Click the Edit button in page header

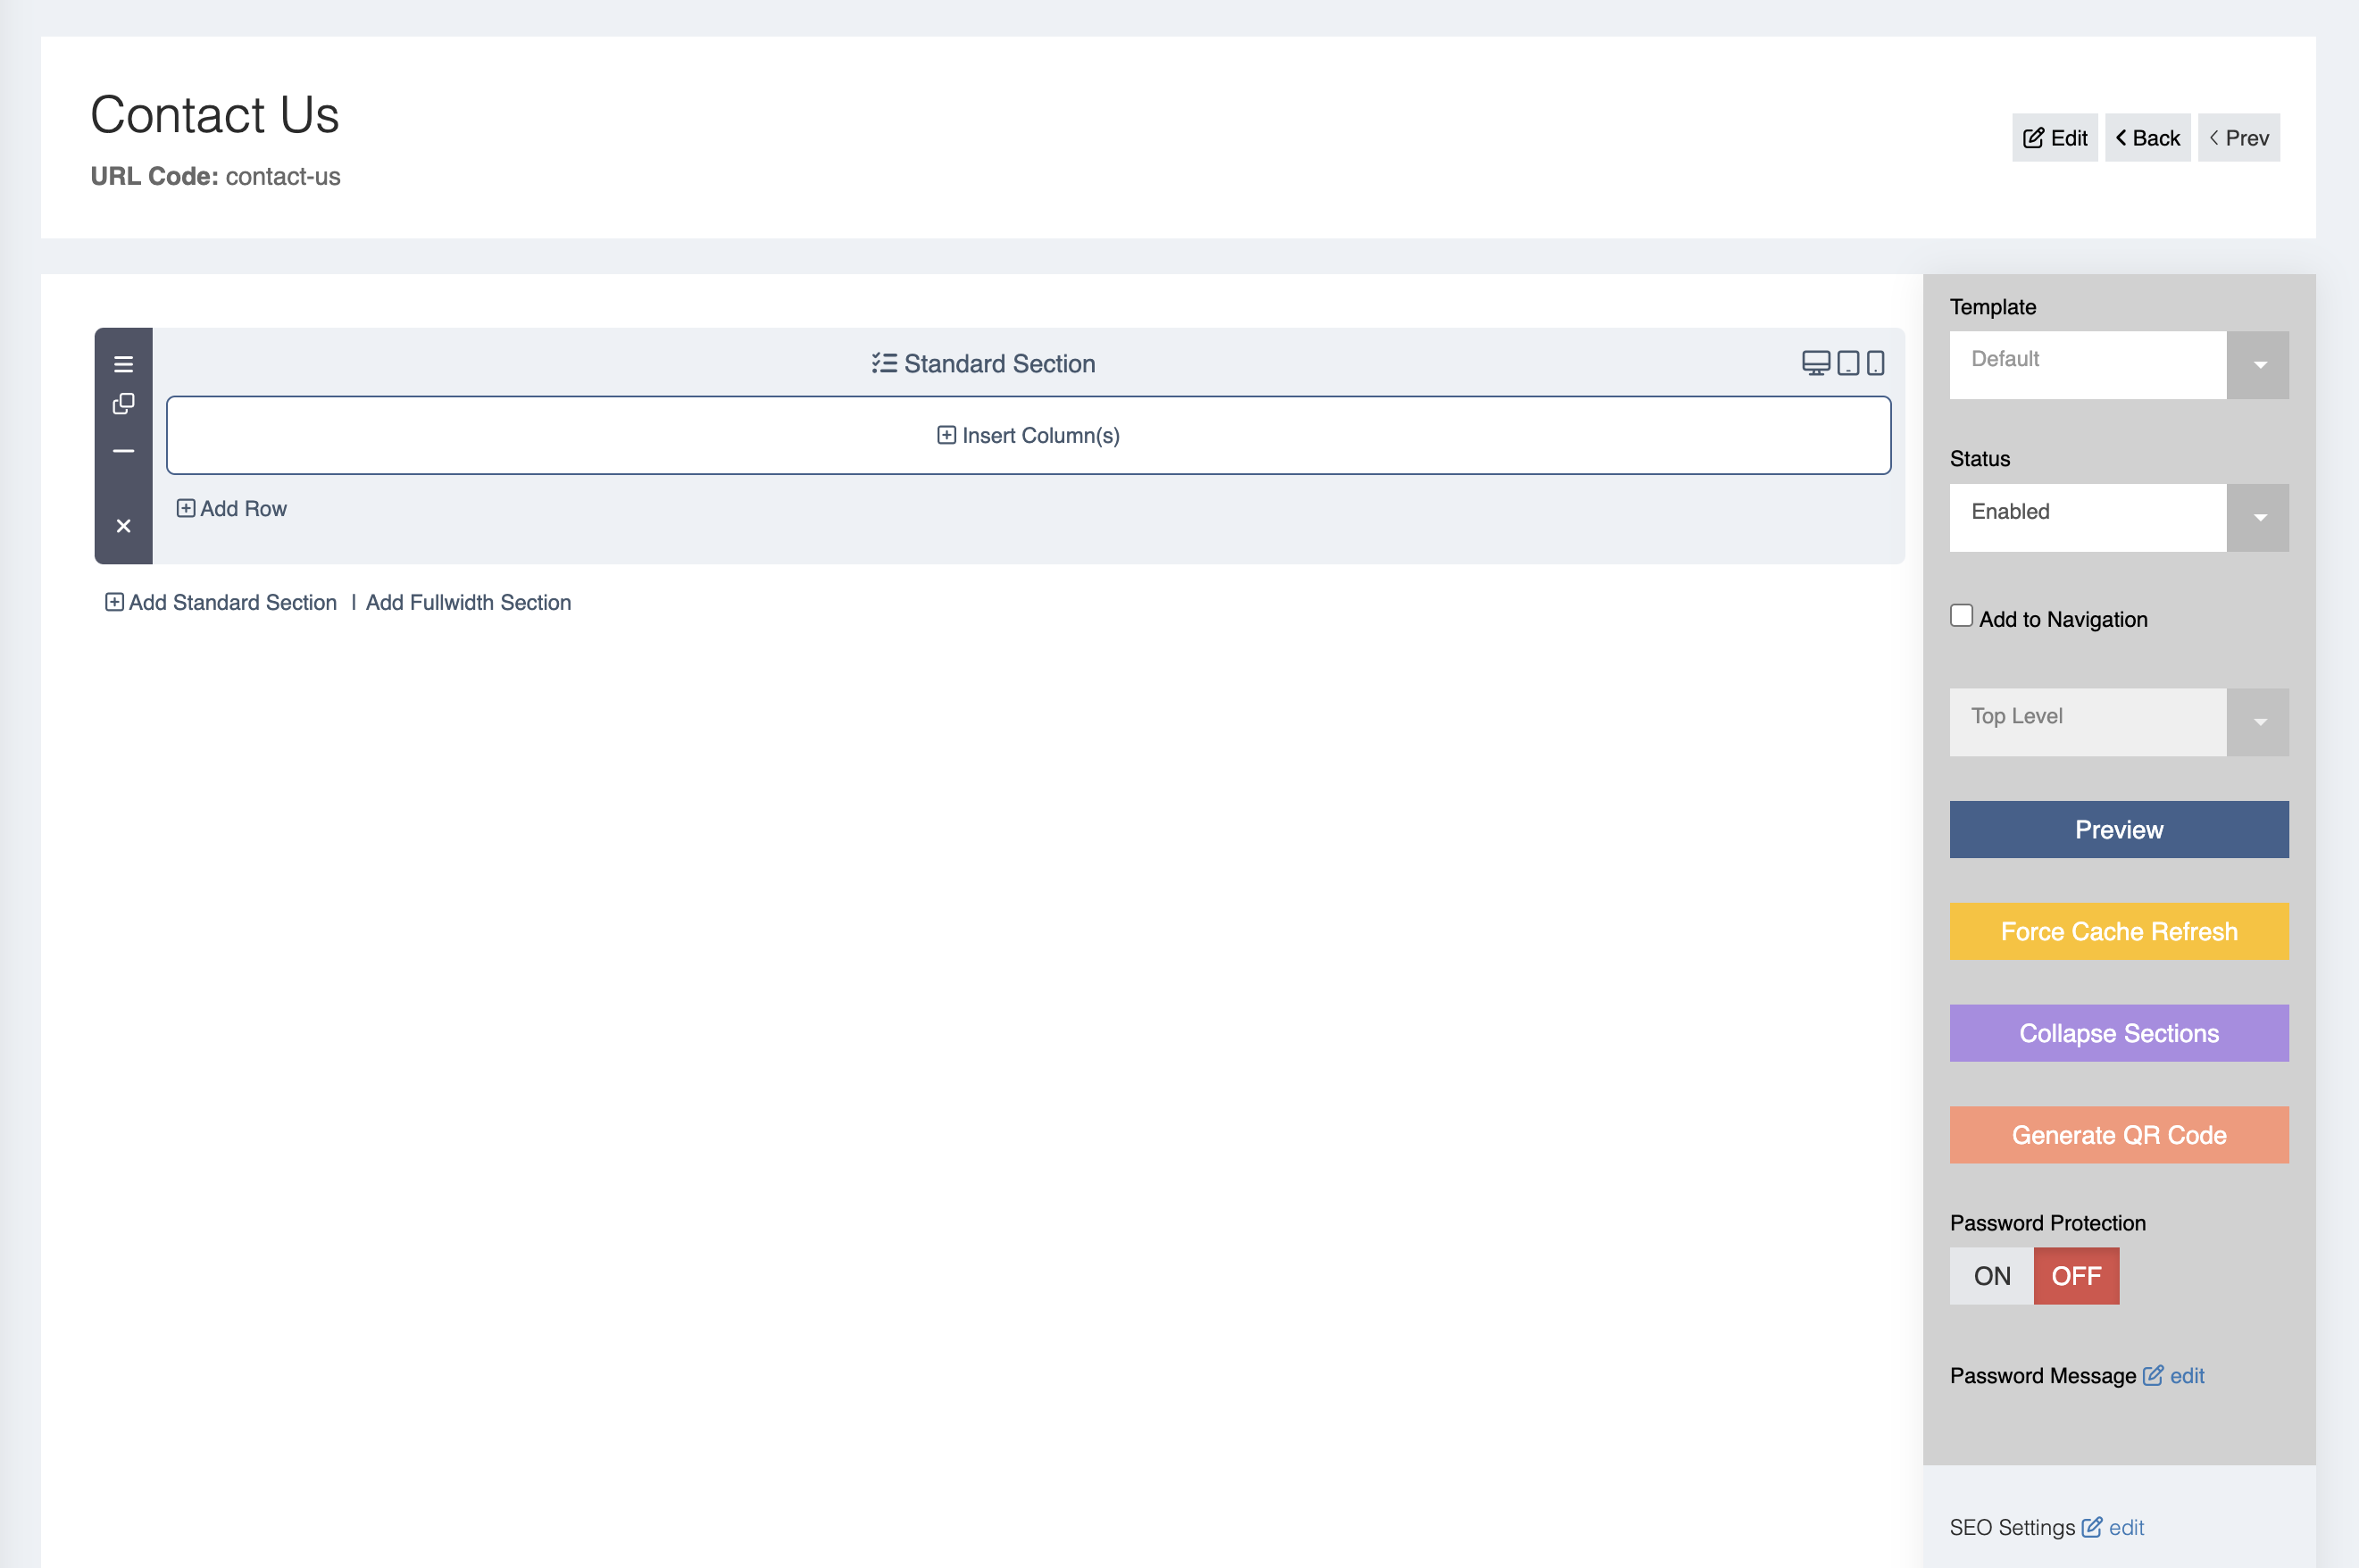click(2055, 138)
